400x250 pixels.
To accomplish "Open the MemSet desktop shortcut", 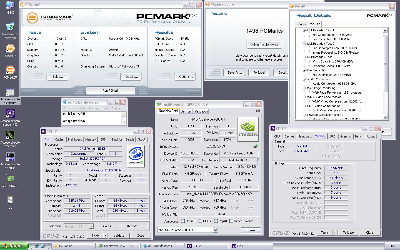I will click(10, 139).
